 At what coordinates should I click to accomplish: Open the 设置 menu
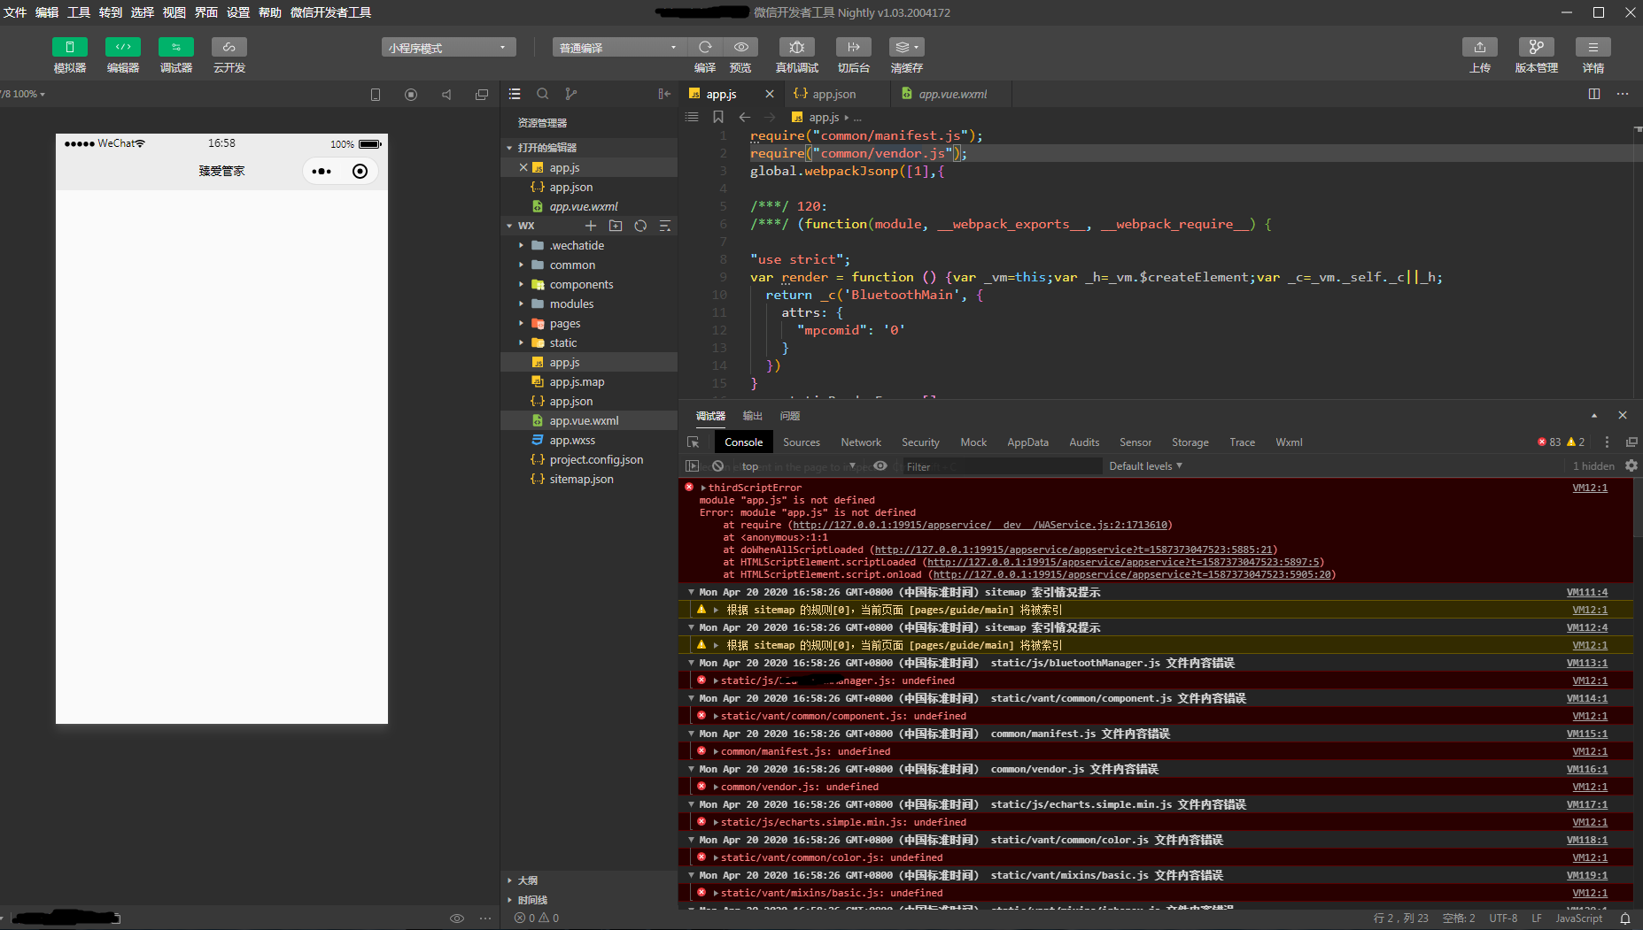coord(238,12)
